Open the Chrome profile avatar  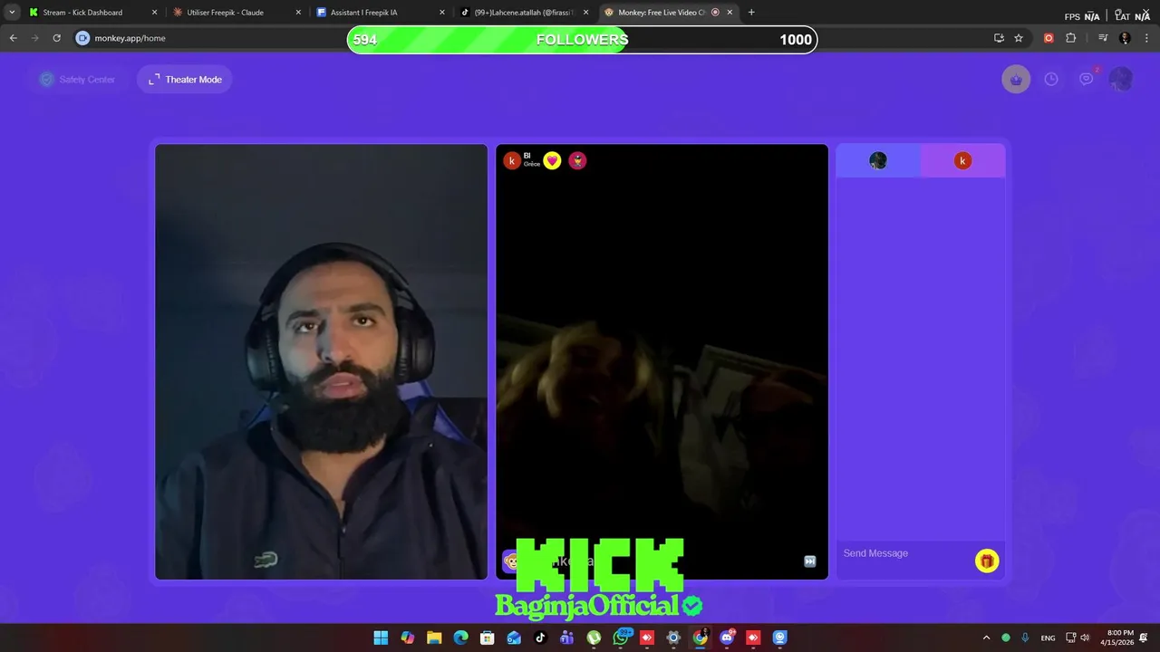(1125, 38)
